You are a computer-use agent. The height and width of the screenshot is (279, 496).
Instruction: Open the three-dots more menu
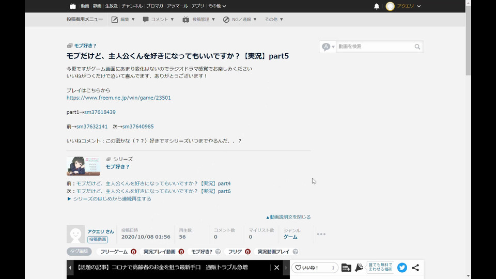click(x=321, y=234)
